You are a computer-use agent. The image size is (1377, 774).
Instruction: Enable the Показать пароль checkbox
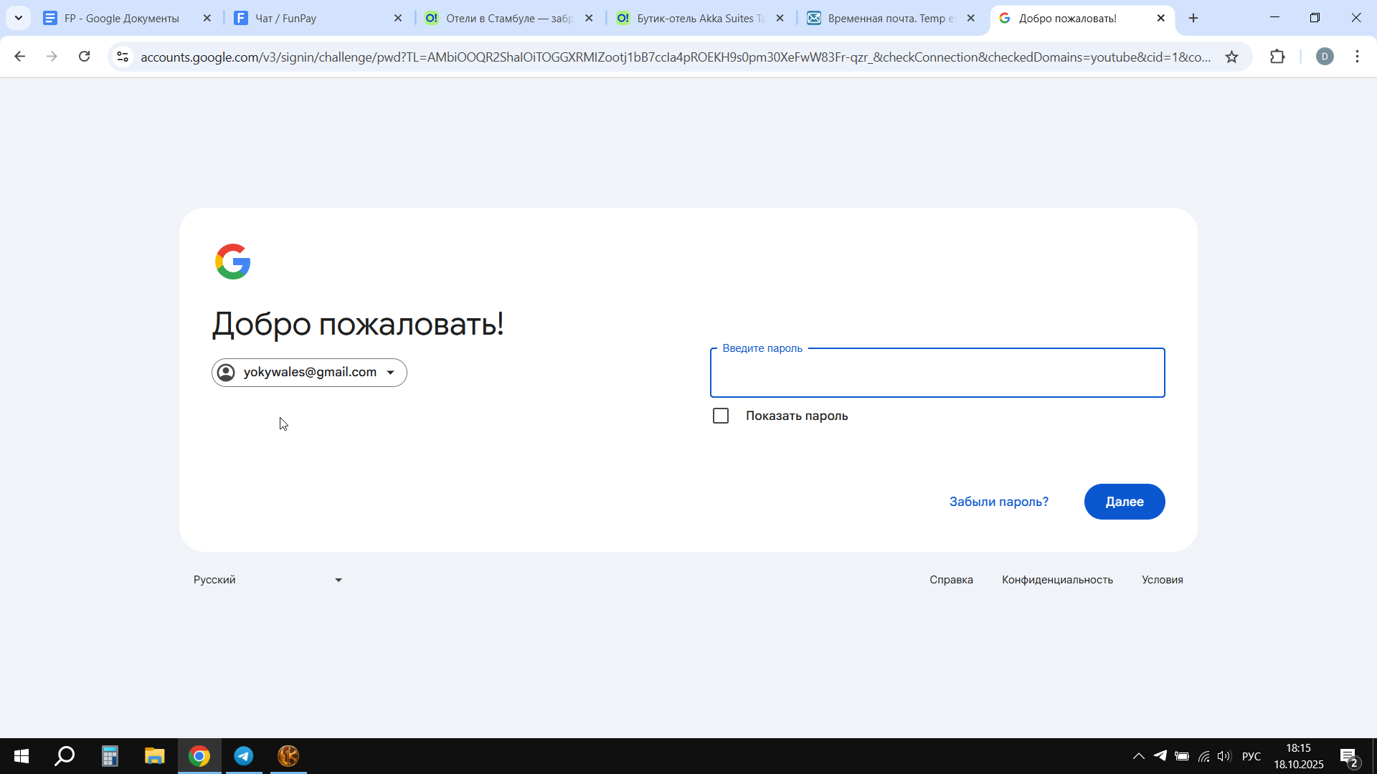(721, 416)
